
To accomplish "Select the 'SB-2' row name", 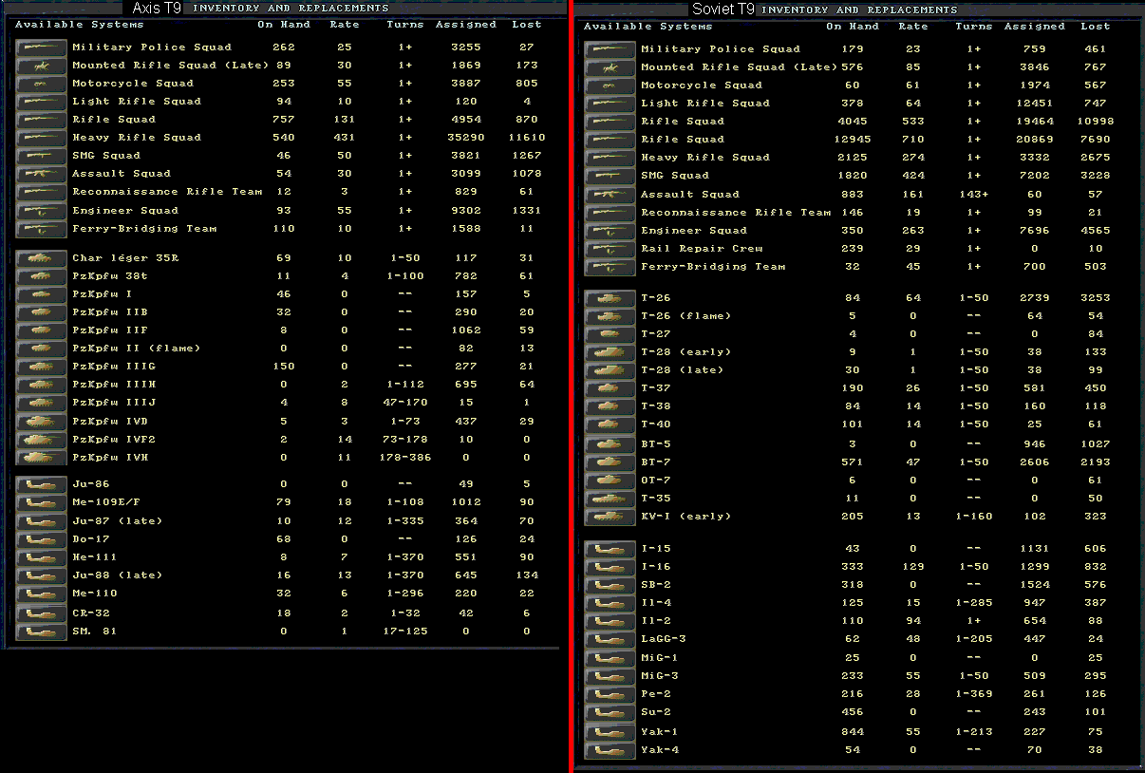I will (656, 585).
